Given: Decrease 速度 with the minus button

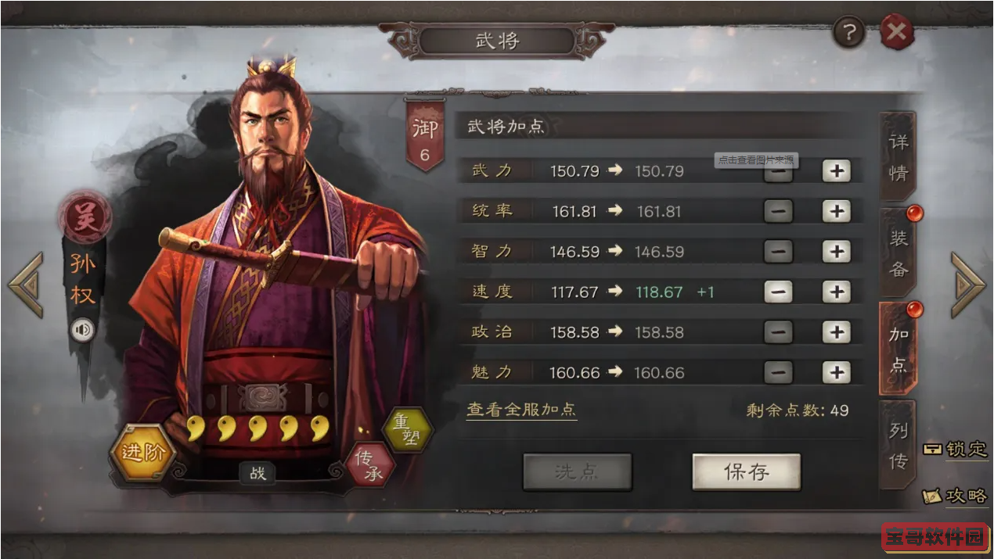Looking at the screenshot, I should 778,292.
